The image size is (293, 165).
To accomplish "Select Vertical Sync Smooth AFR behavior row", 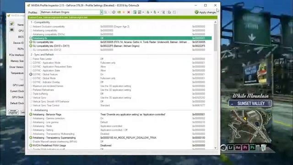I will point(120,101).
